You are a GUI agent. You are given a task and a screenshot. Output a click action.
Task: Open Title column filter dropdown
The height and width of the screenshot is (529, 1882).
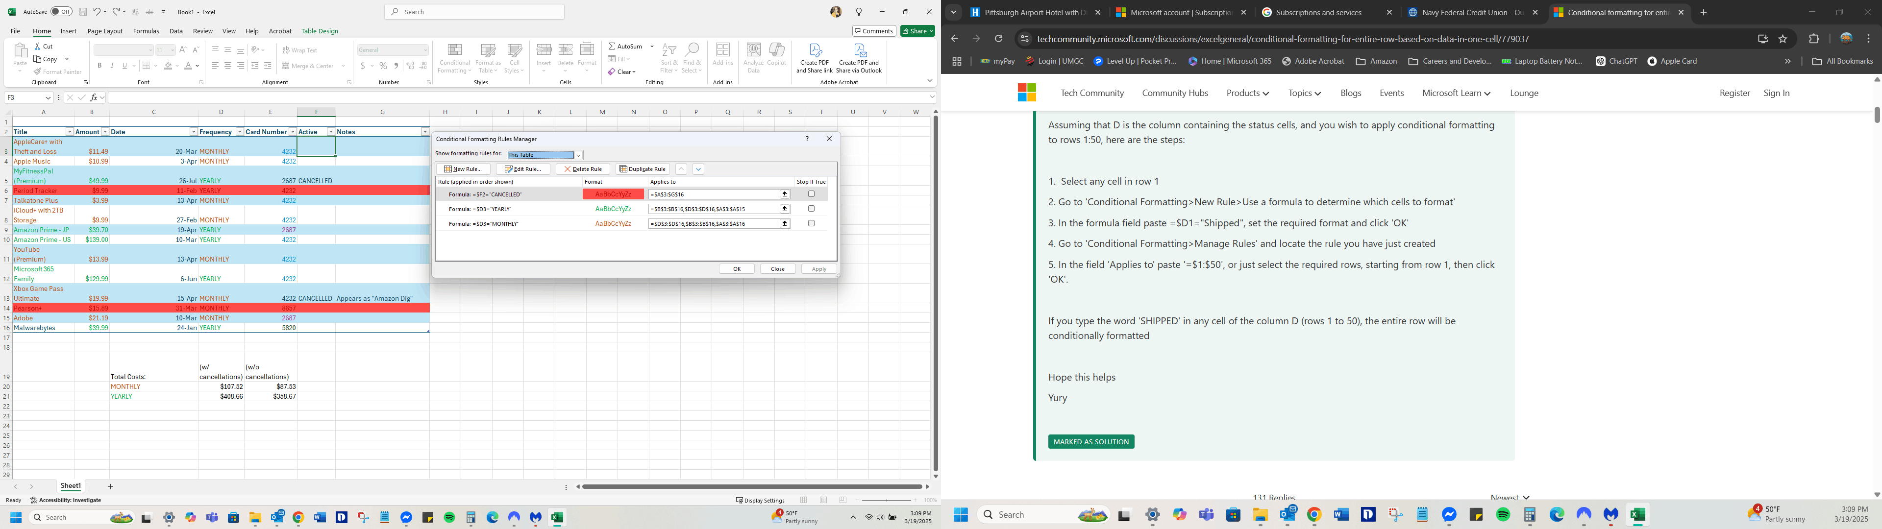70,132
